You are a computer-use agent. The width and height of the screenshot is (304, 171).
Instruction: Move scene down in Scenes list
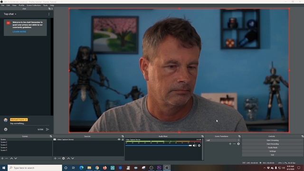pos(16,158)
